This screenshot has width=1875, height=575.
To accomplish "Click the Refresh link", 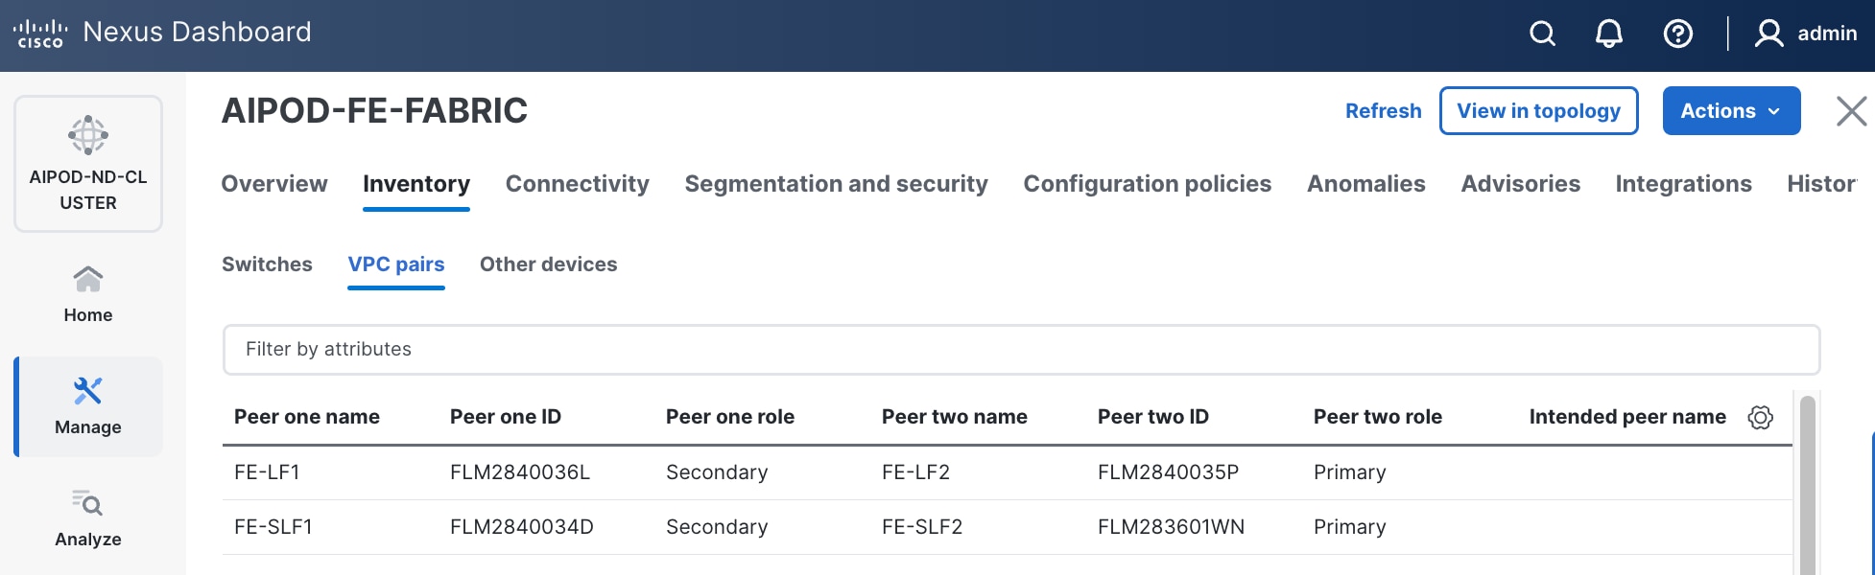I will (x=1383, y=111).
